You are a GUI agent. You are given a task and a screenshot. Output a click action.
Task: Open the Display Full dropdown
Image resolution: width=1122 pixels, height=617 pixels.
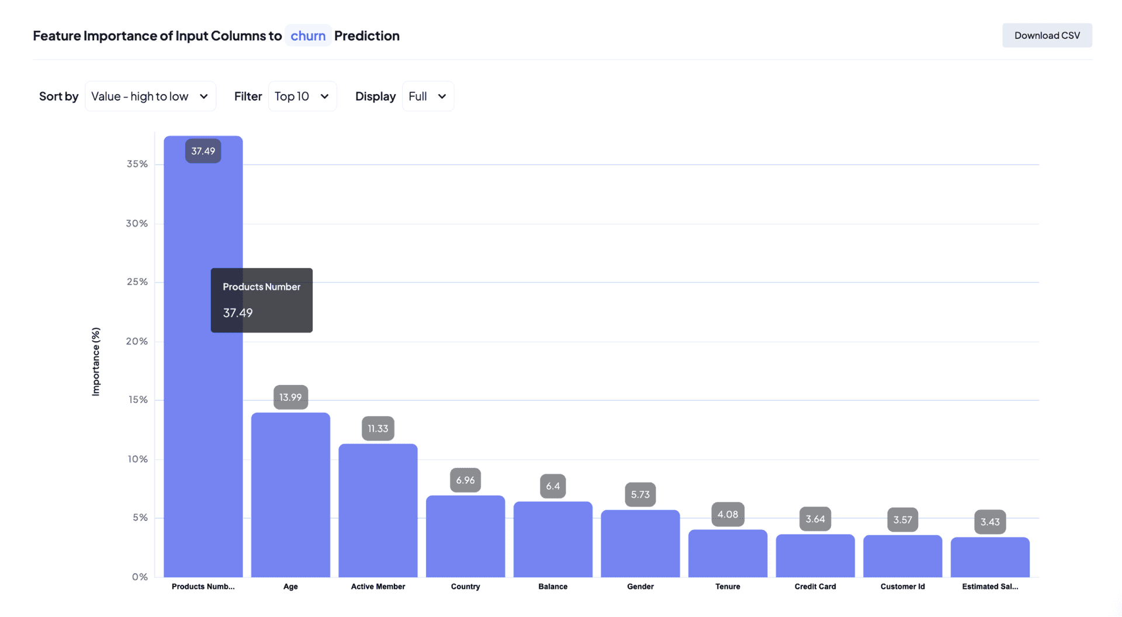[427, 96]
